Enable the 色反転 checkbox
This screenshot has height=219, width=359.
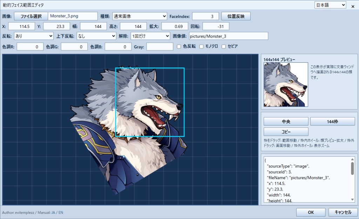tap(179, 47)
